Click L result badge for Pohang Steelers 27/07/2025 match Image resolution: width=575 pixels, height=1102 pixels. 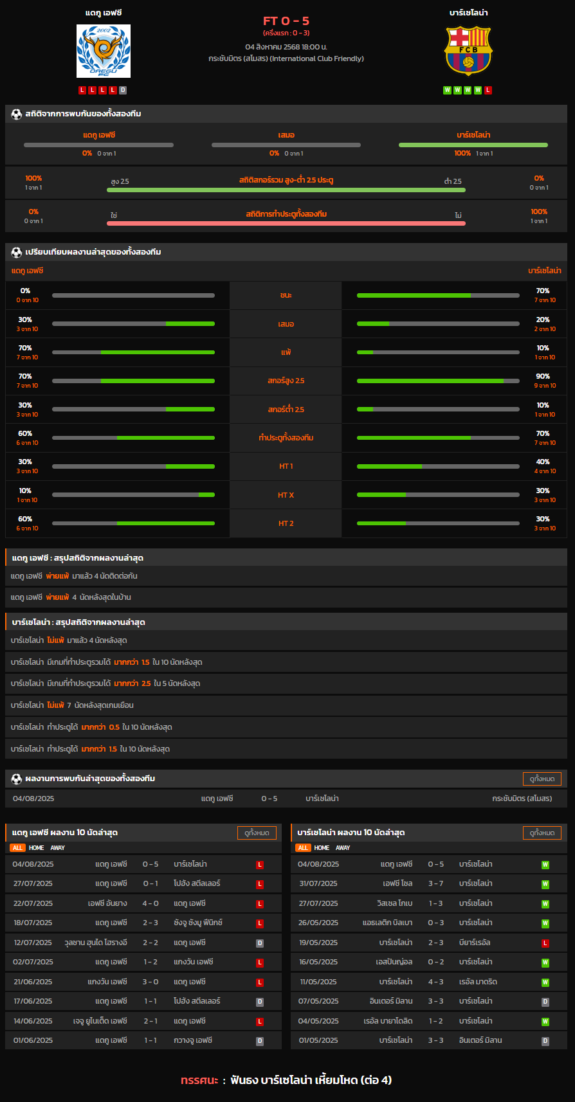pos(260,885)
